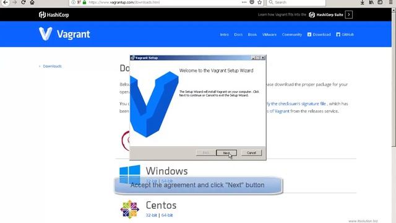Open the Library icon in toolbar
The image size is (396, 223).
click(x=371, y=2)
